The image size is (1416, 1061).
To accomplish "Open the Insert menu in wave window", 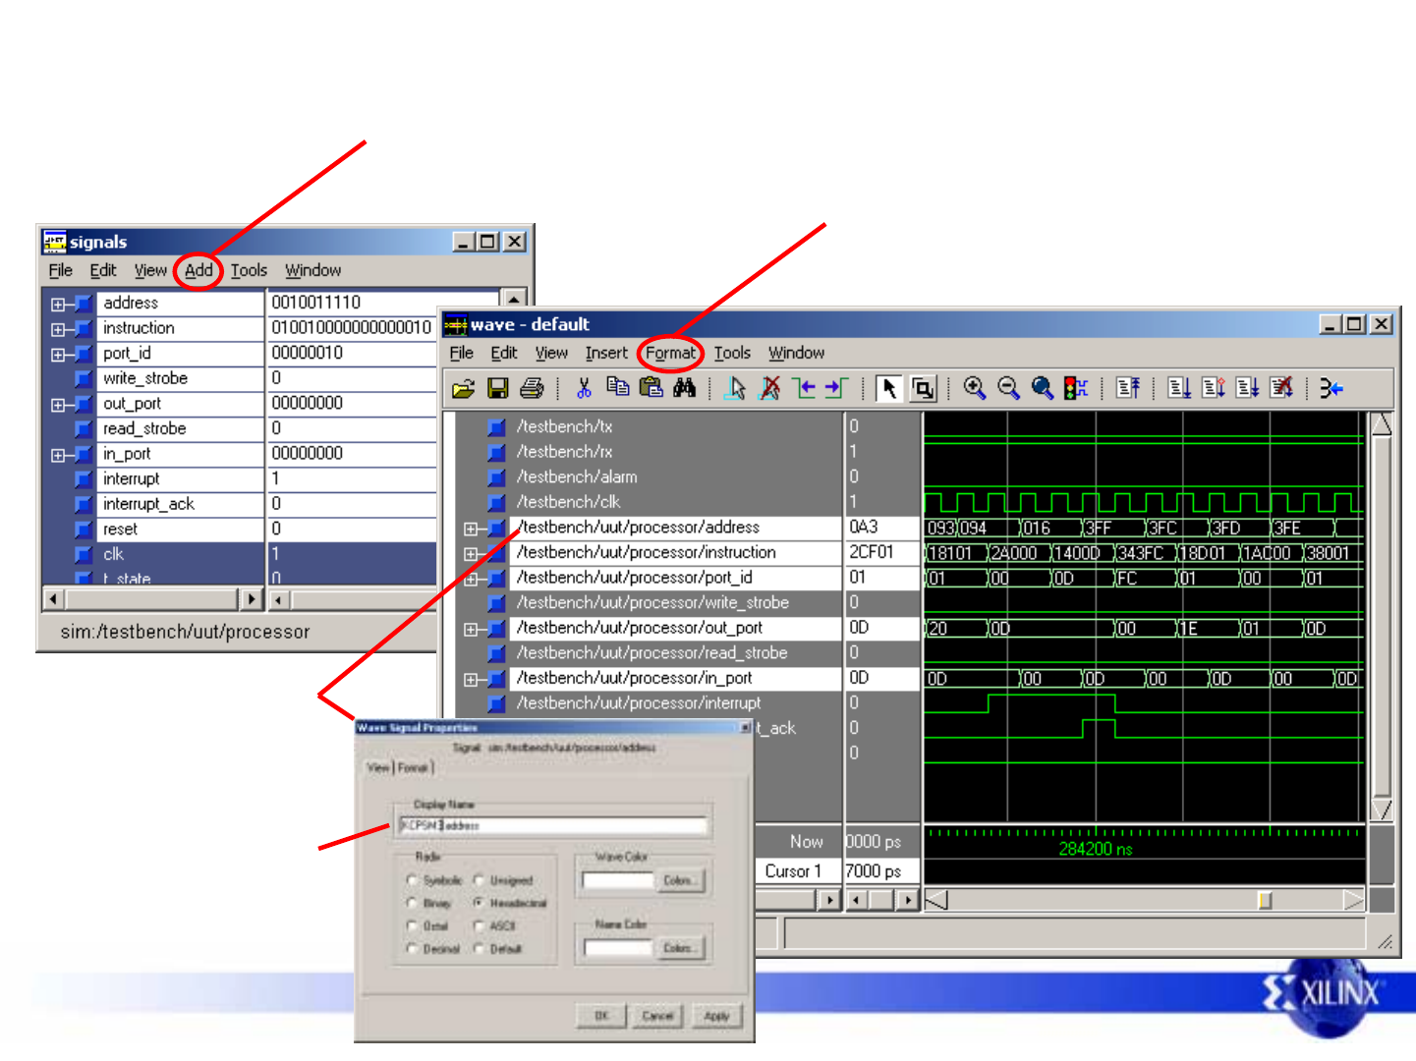I will tap(606, 353).
